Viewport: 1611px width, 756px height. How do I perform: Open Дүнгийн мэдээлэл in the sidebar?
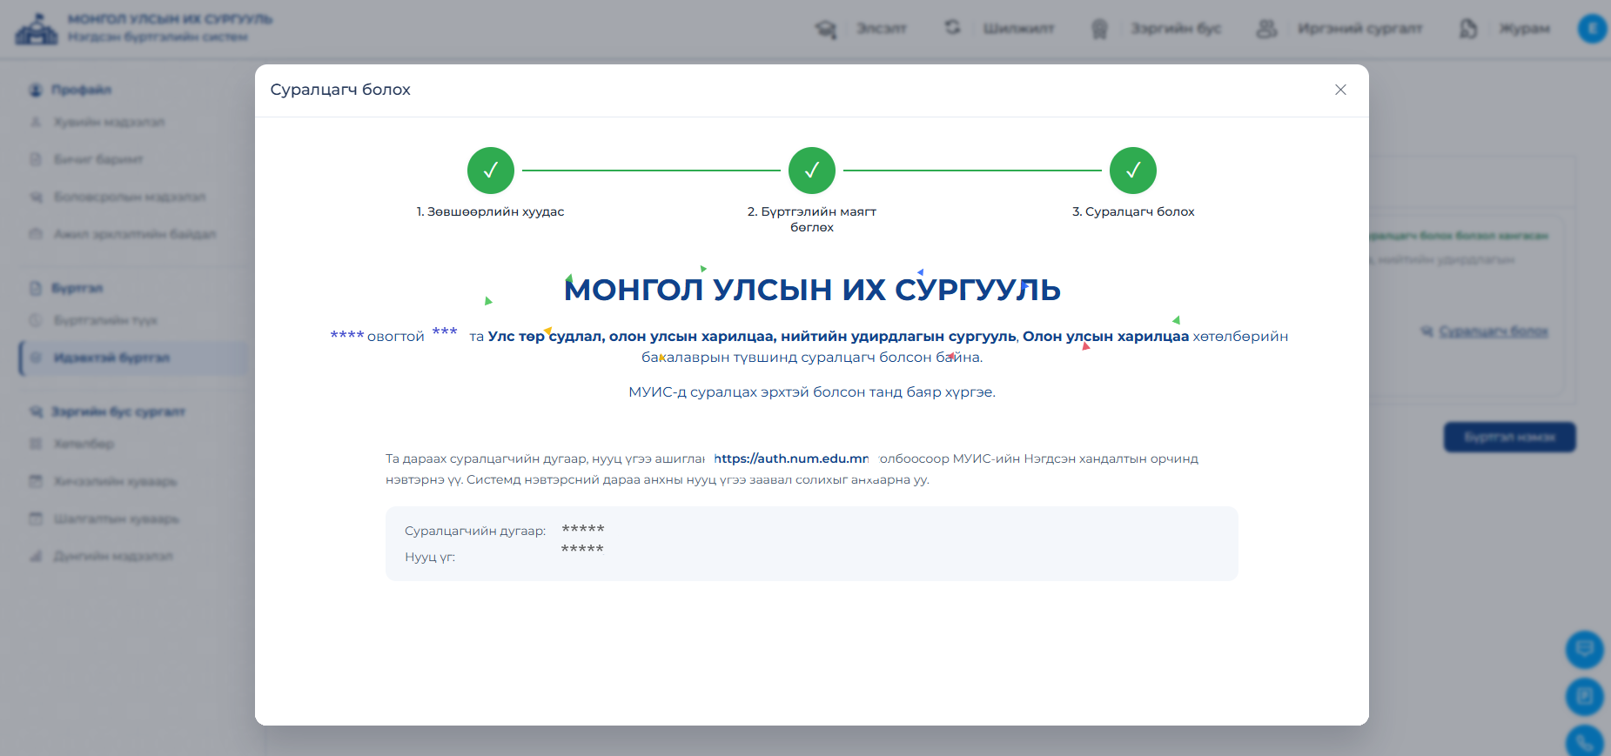(x=113, y=557)
